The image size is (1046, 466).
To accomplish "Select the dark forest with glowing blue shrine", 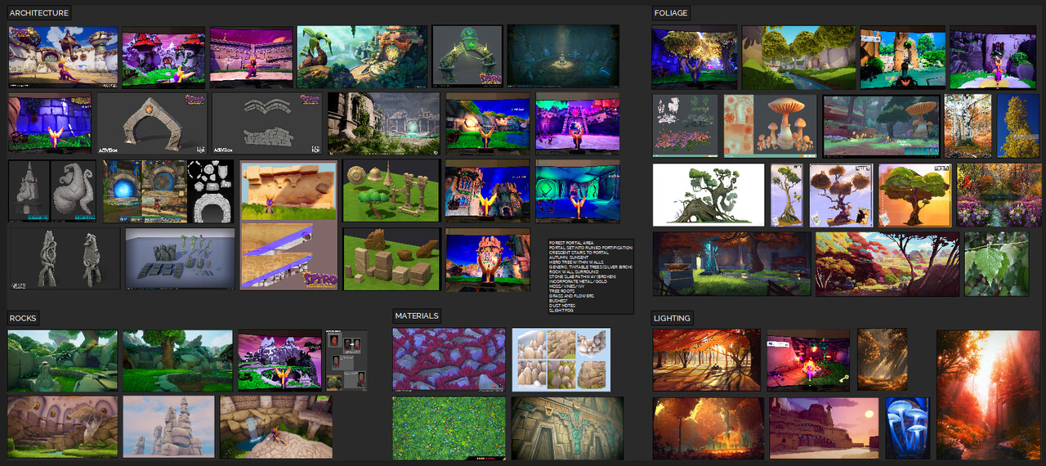I will click(x=731, y=263).
